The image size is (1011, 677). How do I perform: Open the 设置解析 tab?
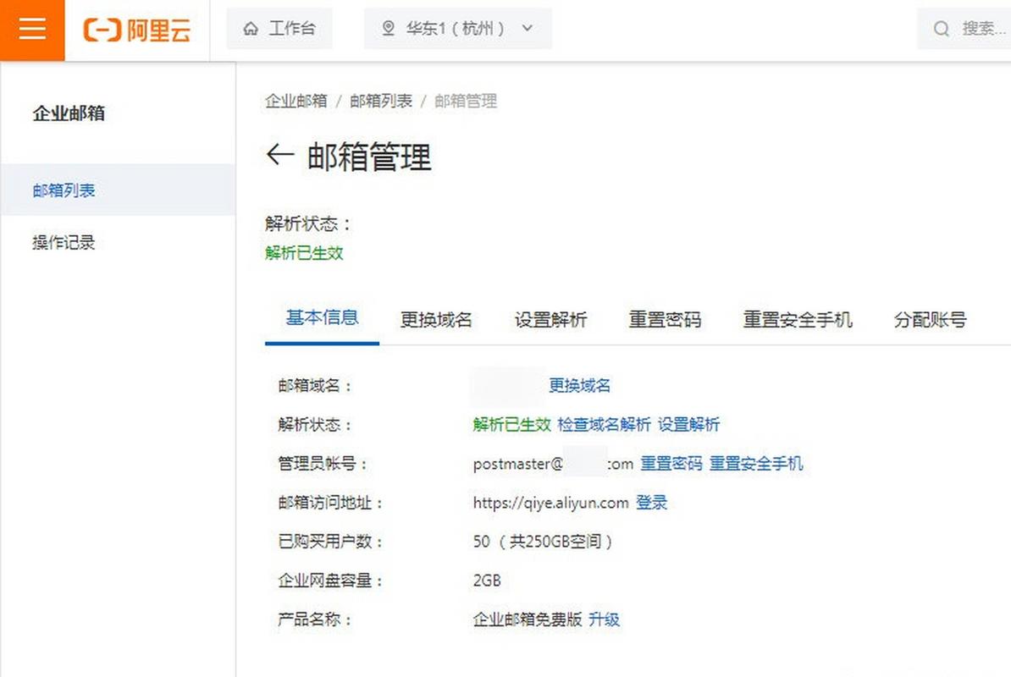click(x=550, y=320)
